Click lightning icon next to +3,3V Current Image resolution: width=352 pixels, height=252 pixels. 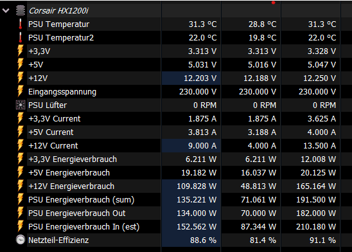20,118
